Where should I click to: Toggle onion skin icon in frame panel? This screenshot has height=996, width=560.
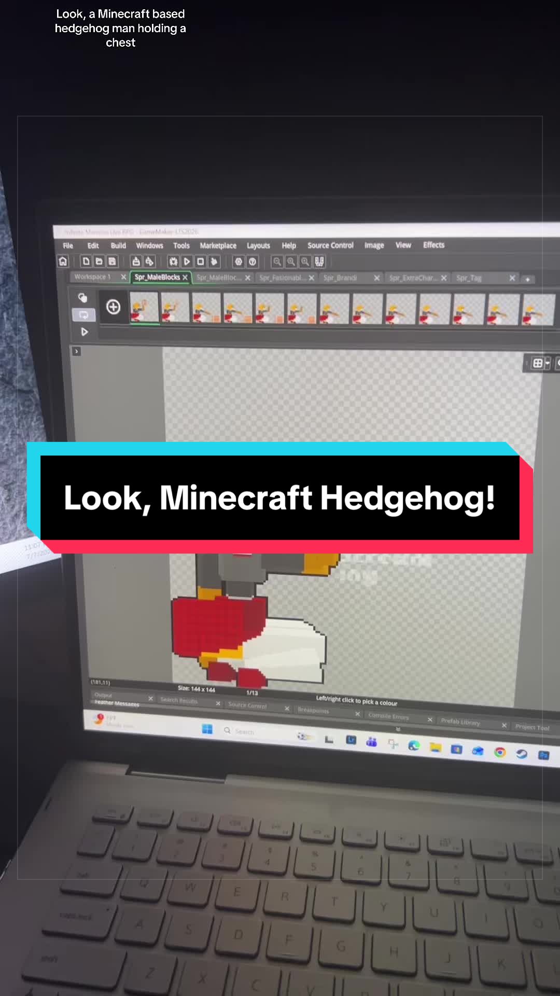[x=82, y=297]
